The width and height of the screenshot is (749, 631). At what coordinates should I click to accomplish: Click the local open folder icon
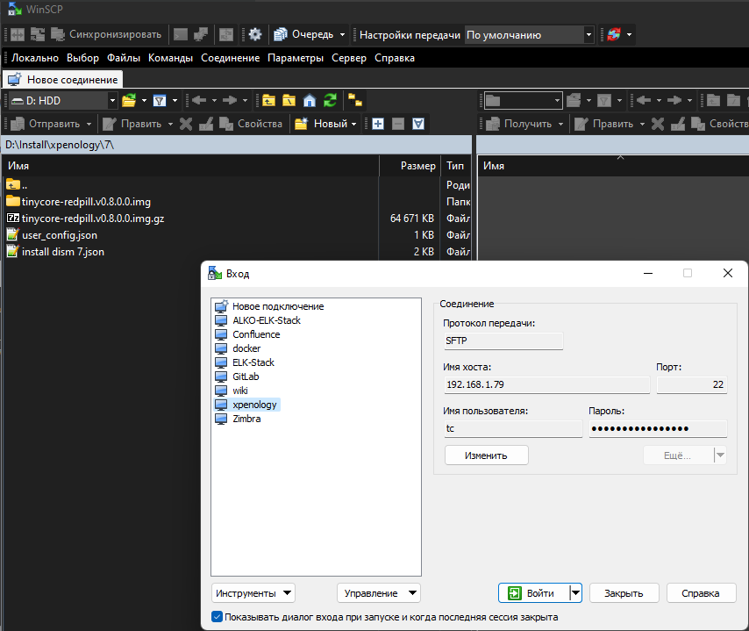pos(130,101)
